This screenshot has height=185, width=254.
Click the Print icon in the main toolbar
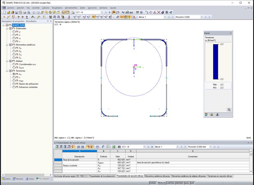[x=24, y=12]
